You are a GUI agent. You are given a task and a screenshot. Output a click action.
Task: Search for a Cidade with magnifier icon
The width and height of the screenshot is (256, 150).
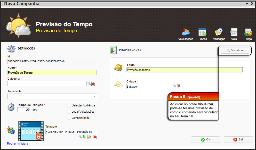point(175,86)
